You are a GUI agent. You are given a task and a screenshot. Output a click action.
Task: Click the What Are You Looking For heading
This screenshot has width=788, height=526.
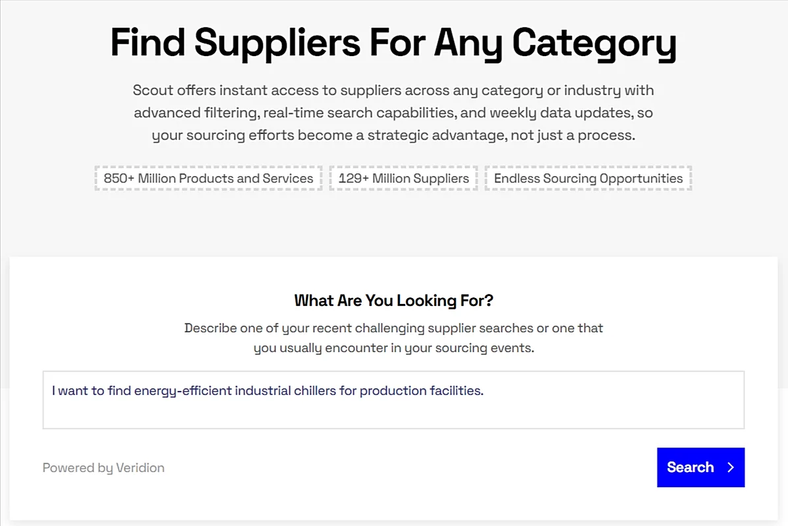pyautogui.click(x=393, y=300)
